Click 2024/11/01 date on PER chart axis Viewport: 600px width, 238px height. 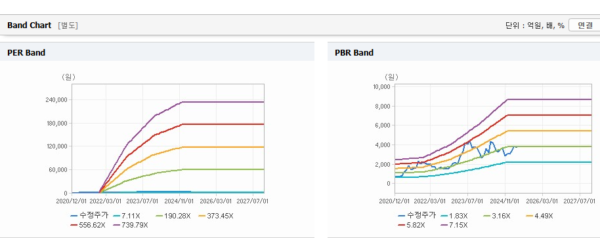(x=180, y=201)
